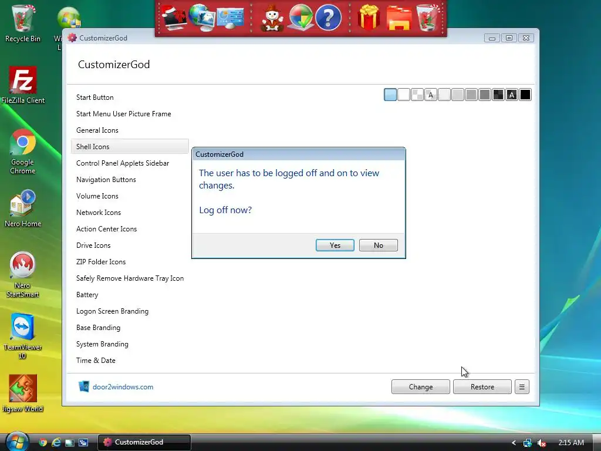Pick the plain white background swatch
601x451 pixels.
click(404, 95)
